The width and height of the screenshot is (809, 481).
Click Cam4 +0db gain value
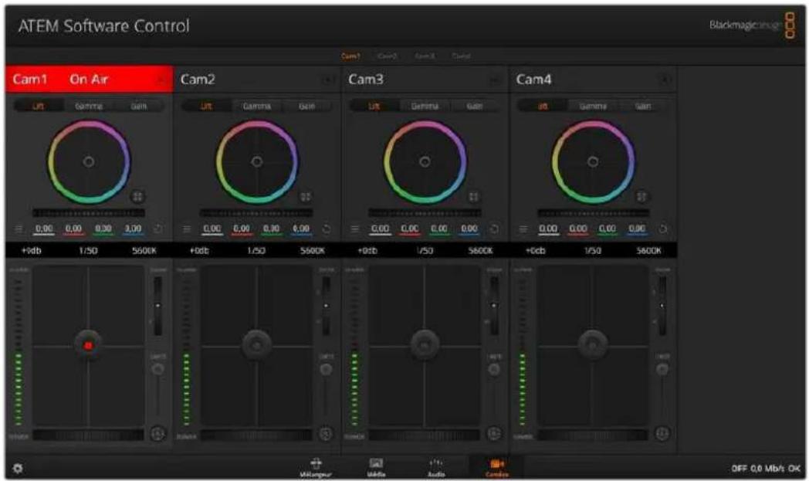pyautogui.click(x=536, y=250)
